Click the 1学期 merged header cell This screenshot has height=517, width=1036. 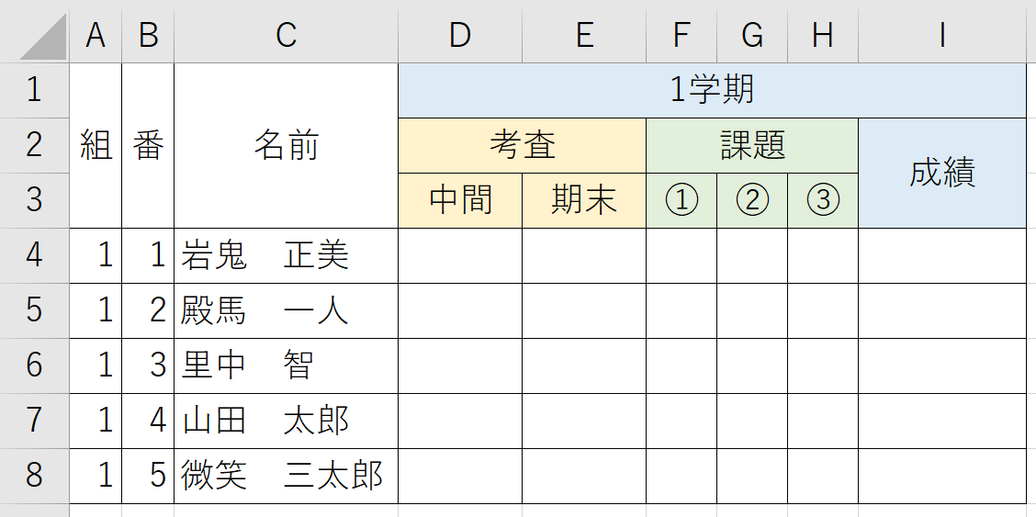(x=713, y=91)
